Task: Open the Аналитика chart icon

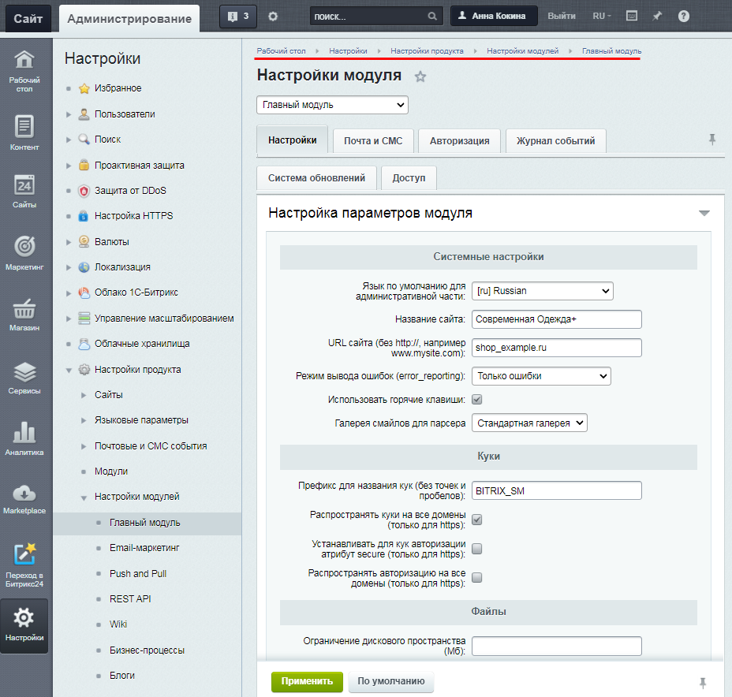Action: click(x=24, y=432)
